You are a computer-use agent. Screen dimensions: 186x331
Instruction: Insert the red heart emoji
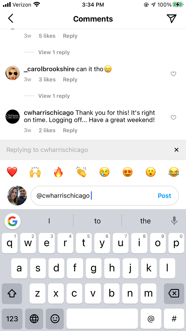(12, 172)
